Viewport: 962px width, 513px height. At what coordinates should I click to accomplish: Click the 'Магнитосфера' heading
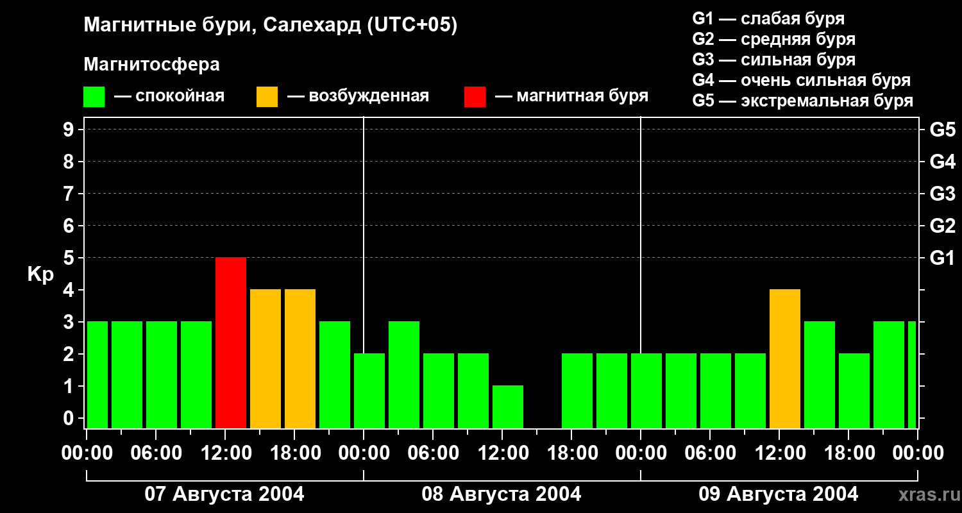point(152,65)
